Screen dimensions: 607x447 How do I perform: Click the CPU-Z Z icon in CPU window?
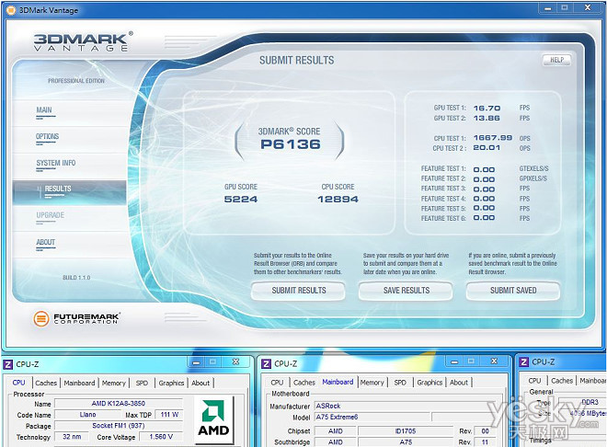tap(7, 364)
